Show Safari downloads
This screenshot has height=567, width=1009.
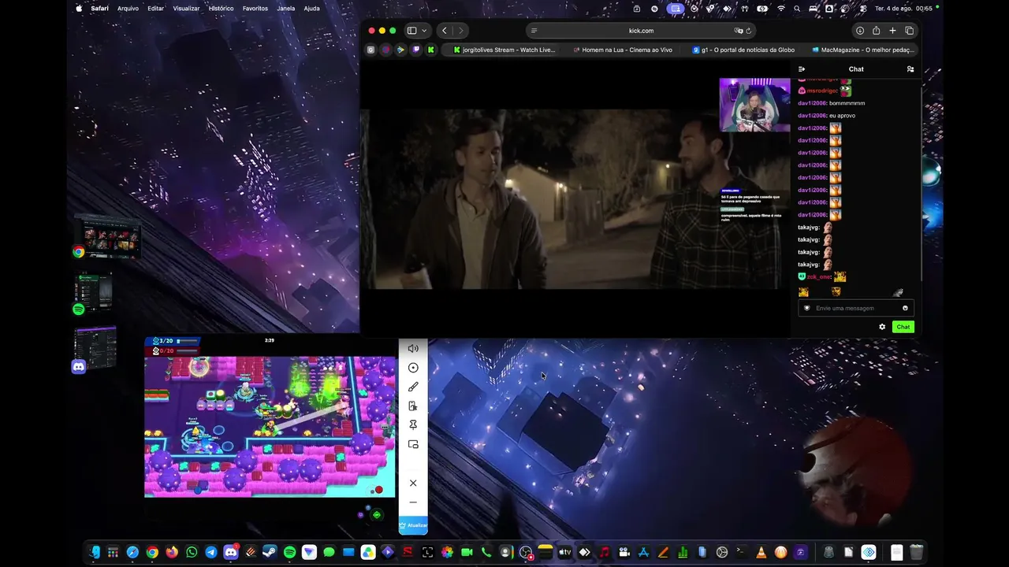tap(860, 31)
